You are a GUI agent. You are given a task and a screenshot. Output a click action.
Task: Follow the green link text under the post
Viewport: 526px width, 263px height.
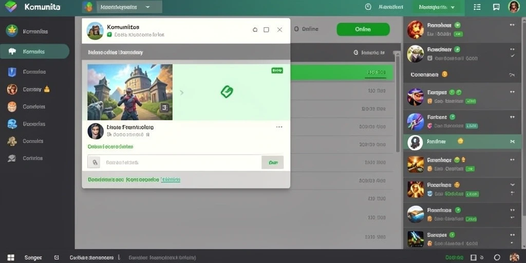click(110, 146)
